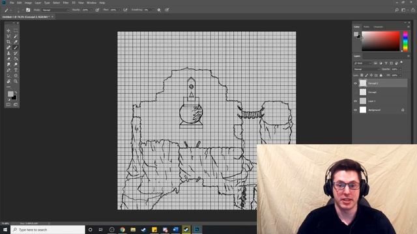The height and width of the screenshot is (234, 417).
Task: Open the Filter menu
Action: [x=66, y=3]
